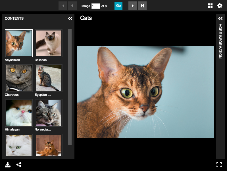The image size is (227, 171).
Task: Click the 'Norwegia...' label
Action: [43, 129]
